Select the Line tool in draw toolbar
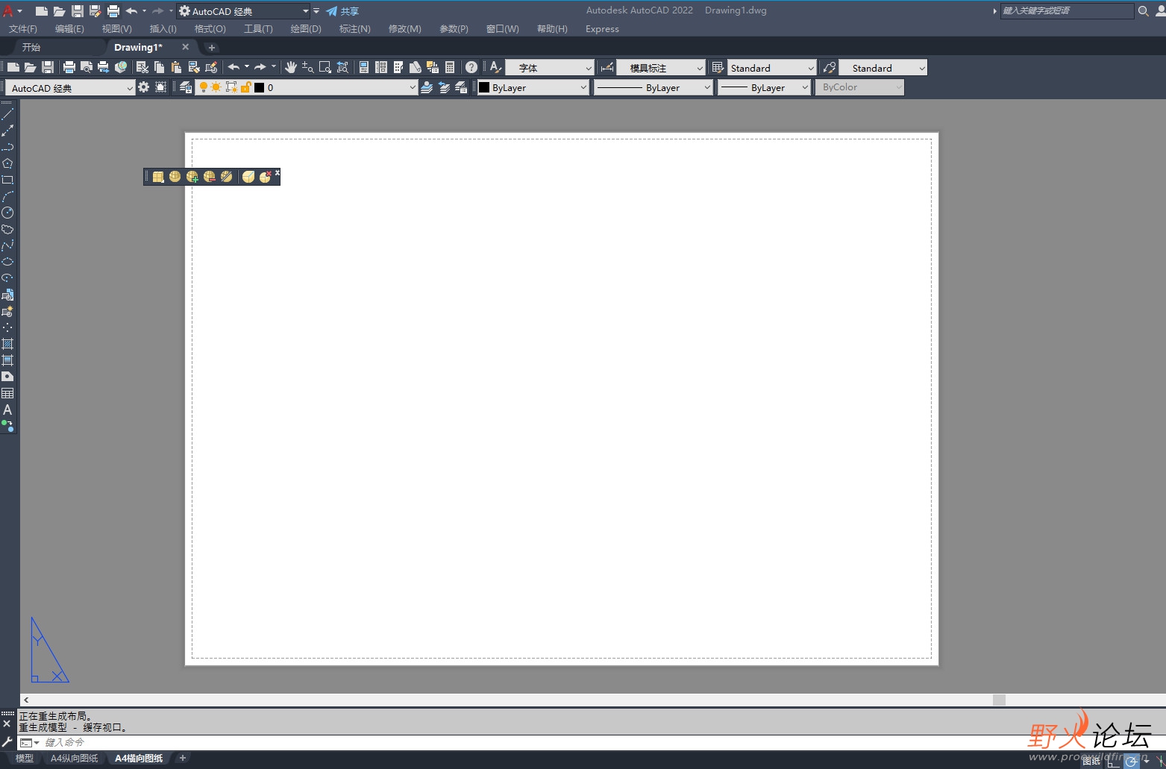1166x769 pixels. pos(7,114)
